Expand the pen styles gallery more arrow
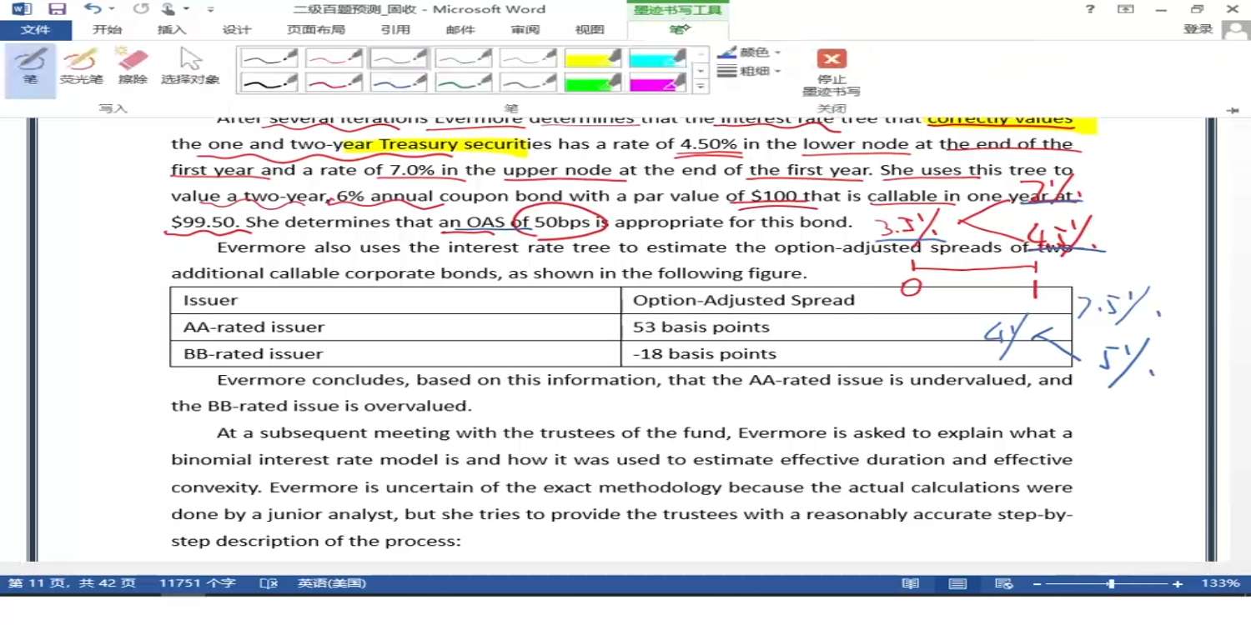Screen dimensions: 1251x625 coord(701,86)
